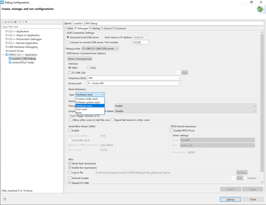Click the STM32 C/C++ Application IDE icon
The width and height of the screenshot is (266, 205).
pyautogui.click(x=7, y=55)
